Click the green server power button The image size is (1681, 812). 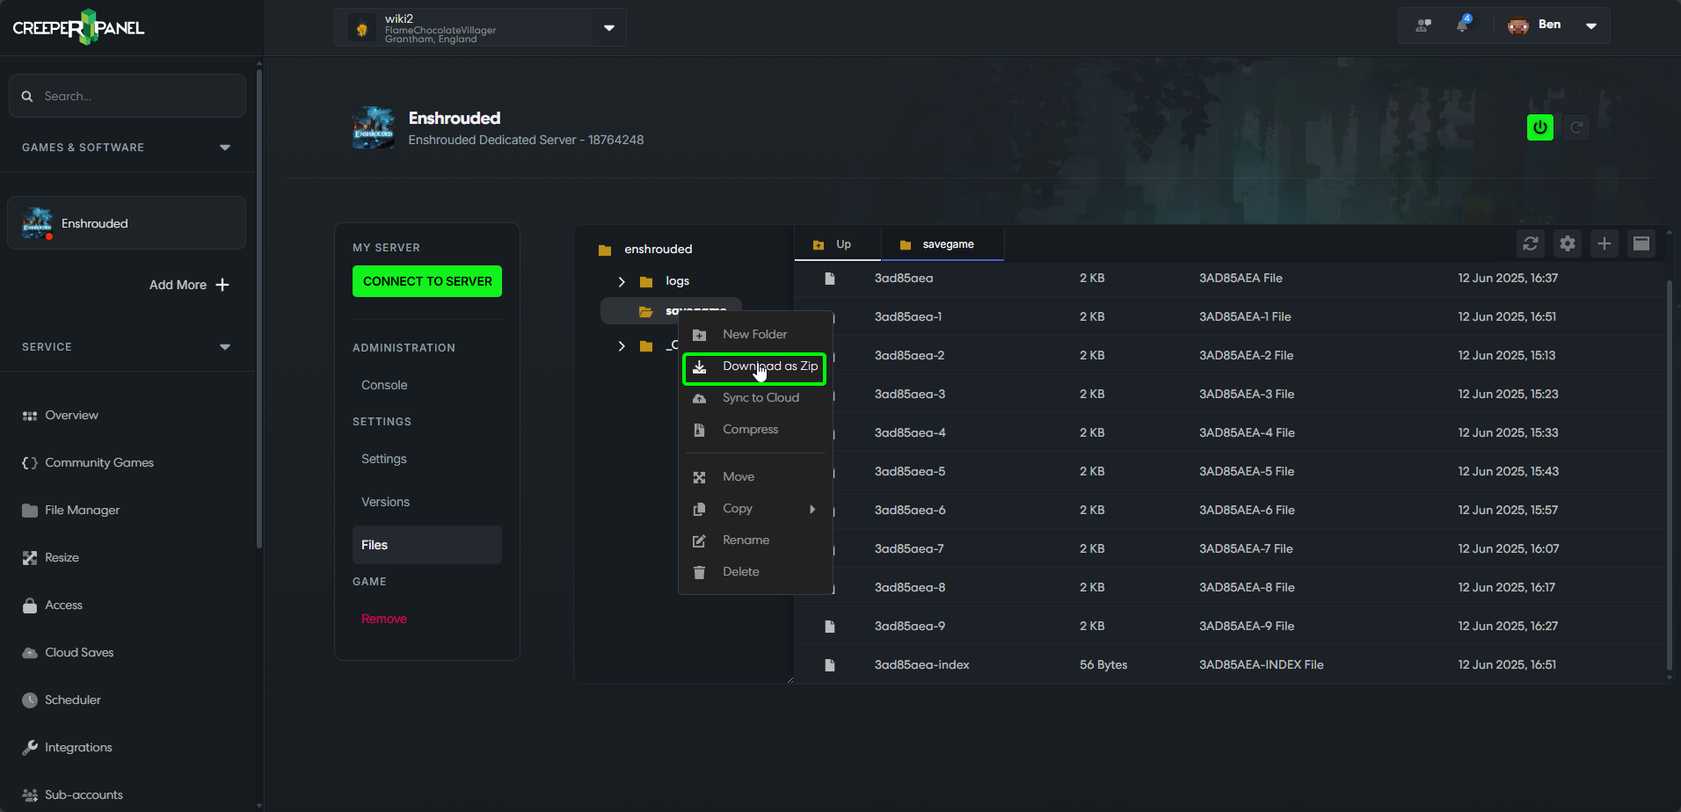[x=1540, y=127]
